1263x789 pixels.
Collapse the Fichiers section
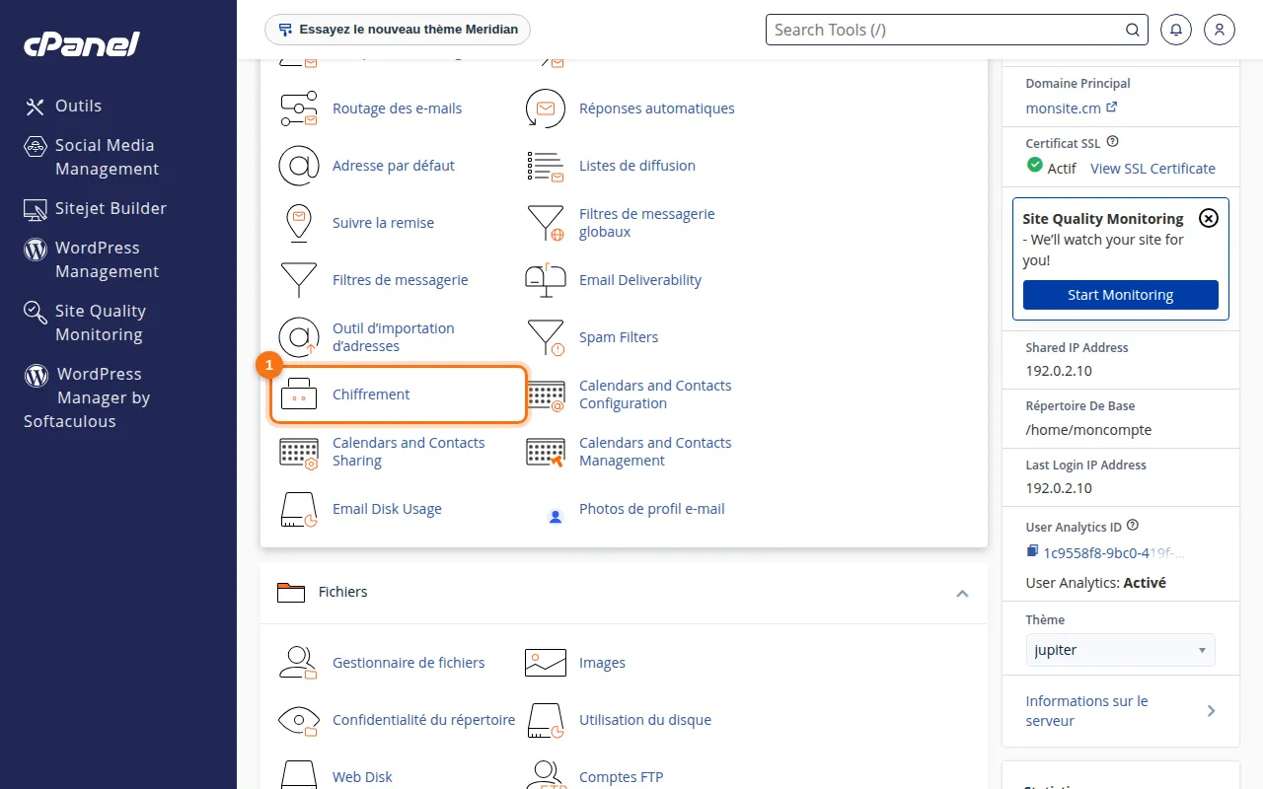pyautogui.click(x=962, y=593)
